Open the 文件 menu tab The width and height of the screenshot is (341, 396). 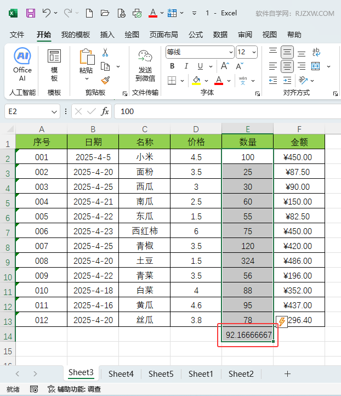(17, 35)
